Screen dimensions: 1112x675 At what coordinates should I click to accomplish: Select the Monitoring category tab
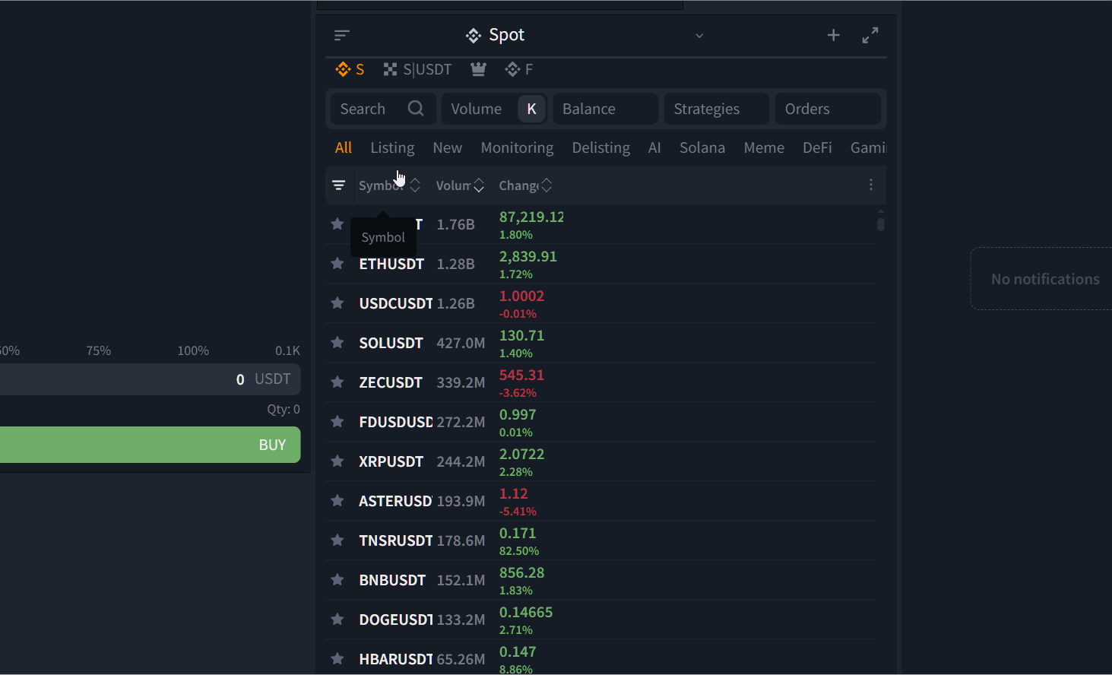517,147
